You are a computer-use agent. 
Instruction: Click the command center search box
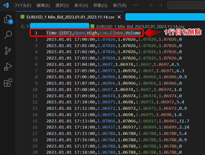coord(186,5)
